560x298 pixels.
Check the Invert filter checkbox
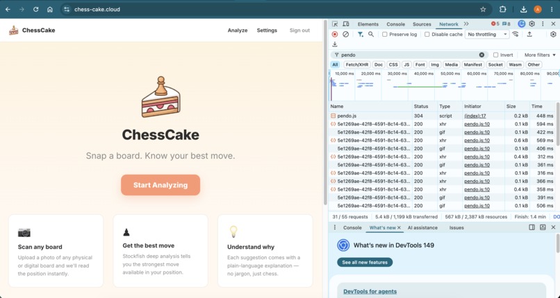[495, 55]
